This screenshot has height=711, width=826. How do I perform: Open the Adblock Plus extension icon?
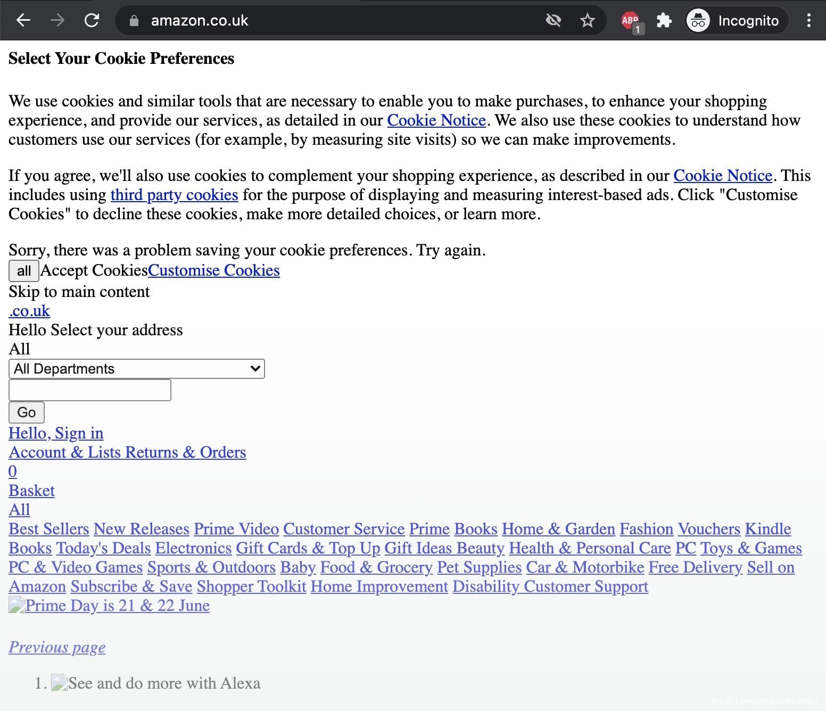pyautogui.click(x=631, y=21)
